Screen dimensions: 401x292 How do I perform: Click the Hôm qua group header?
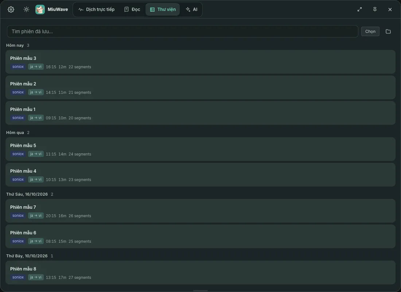tap(15, 133)
